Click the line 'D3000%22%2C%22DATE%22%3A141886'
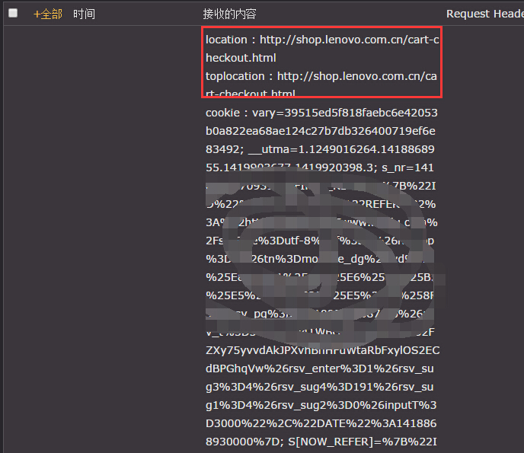The height and width of the screenshot is (453, 524). pyautogui.click(x=321, y=423)
